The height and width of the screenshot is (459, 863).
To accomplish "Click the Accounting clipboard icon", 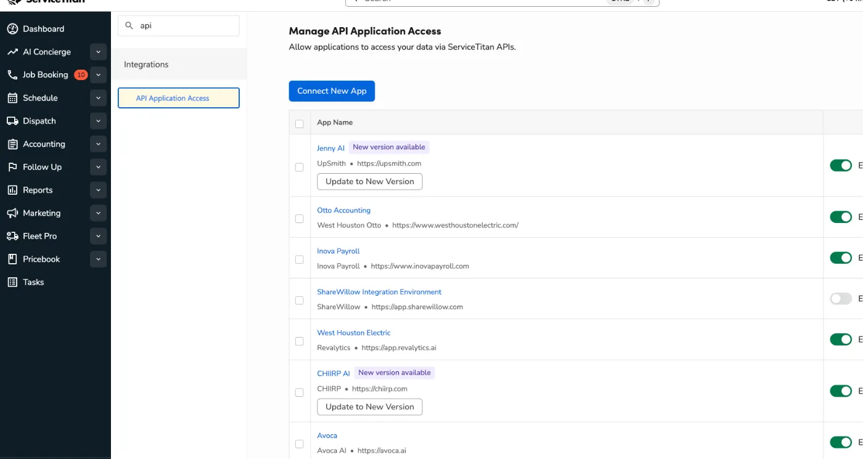I will 12,144.
